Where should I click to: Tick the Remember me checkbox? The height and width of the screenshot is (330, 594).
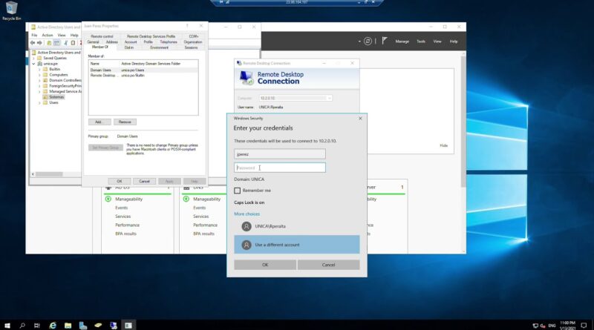(237, 191)
